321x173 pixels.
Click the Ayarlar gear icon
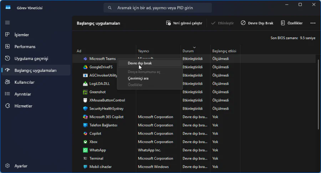coord(7,166)
